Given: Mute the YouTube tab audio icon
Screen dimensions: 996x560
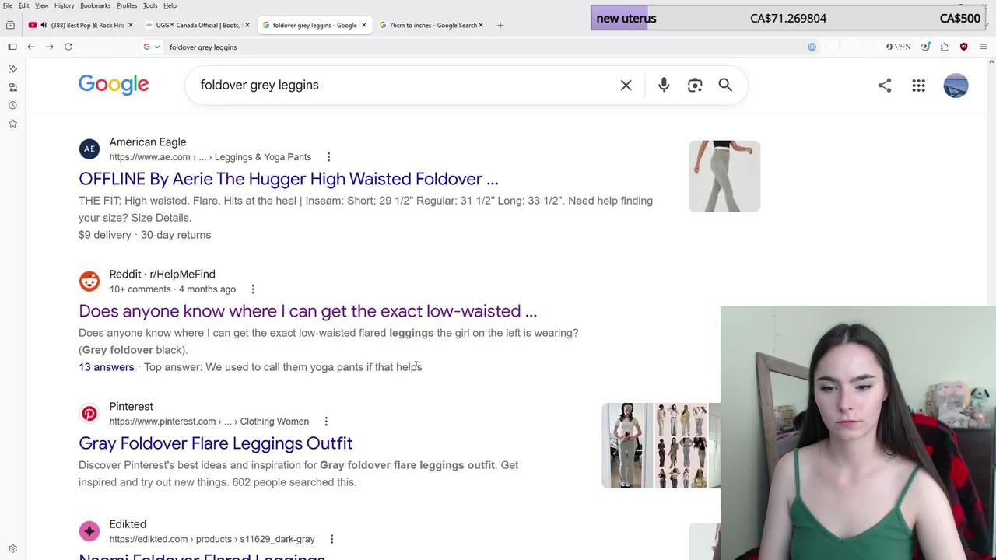Looking at the screenshot, I should click(x=44, y=25).
